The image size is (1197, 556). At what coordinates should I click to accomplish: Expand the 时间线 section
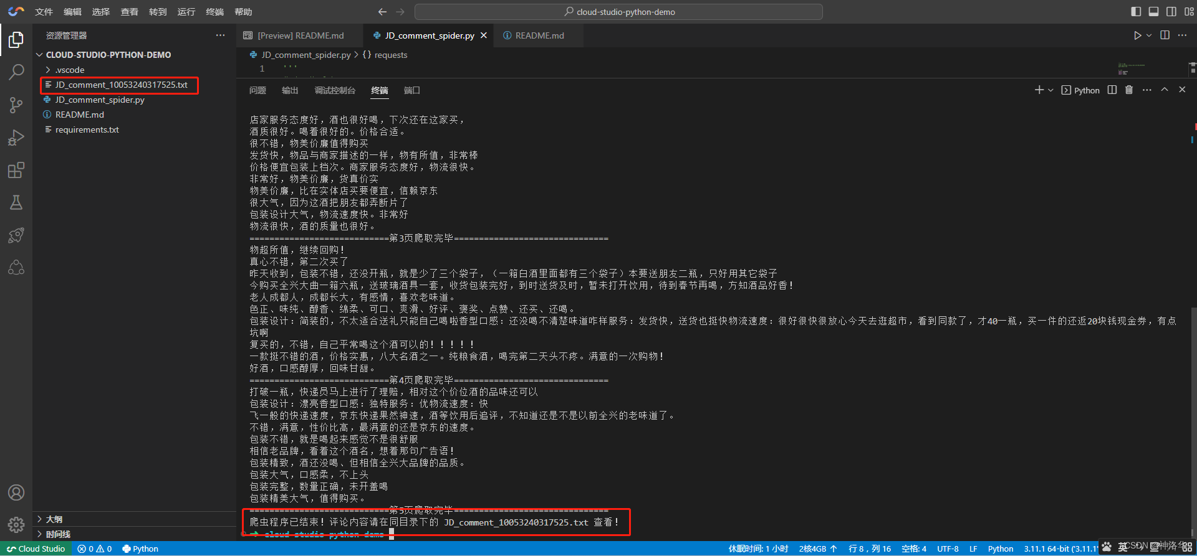[x=134, y=534]
